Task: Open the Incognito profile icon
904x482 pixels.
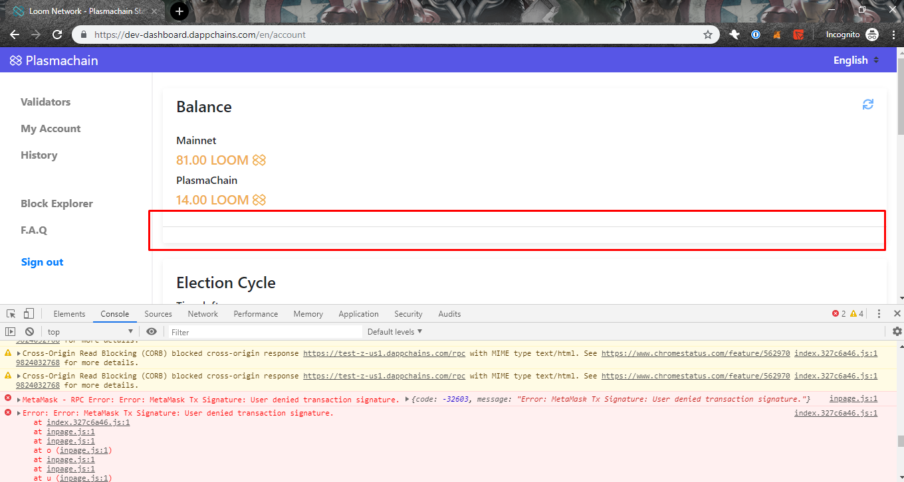Action: tap(871, 34)
